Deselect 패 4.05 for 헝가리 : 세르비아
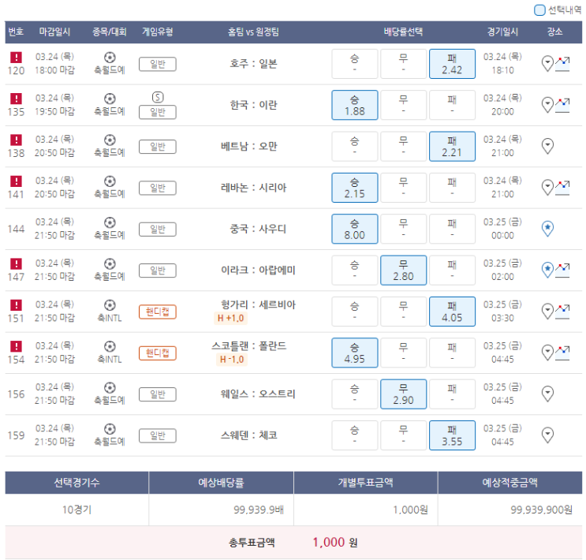Viewport: 586px width, 560px height. (x=452, y=312)
